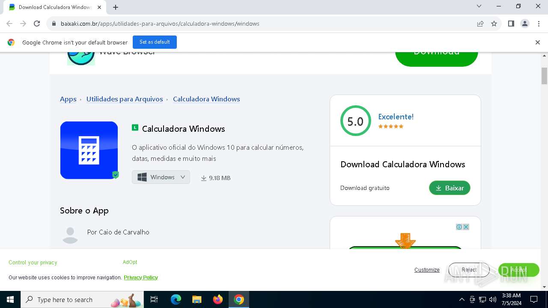548x308 pixels.
Task: Click the AdOpt link
Action: (130, 262)
